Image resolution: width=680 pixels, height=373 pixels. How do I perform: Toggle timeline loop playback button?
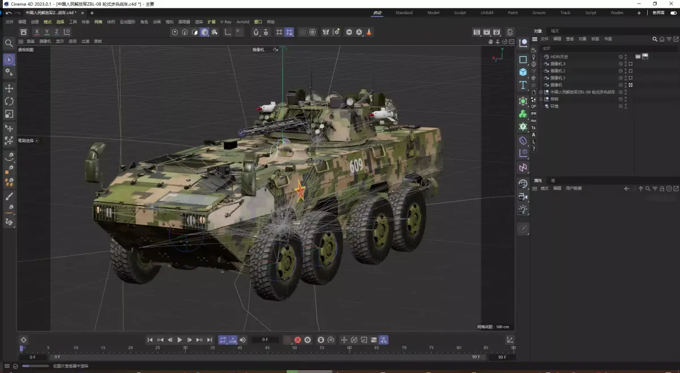[223, 340]
